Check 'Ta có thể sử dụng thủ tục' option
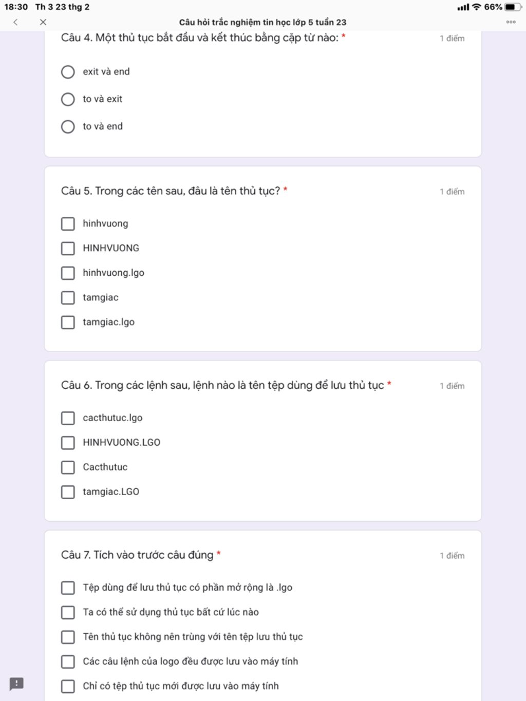 pyautogui.click(x=68, y=612)
